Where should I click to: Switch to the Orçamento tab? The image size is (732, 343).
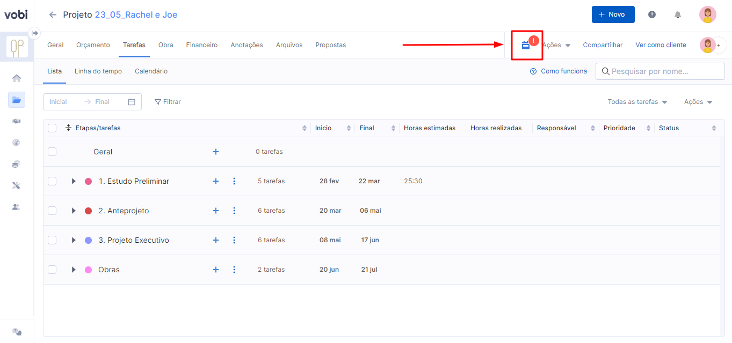click(93, 45)
